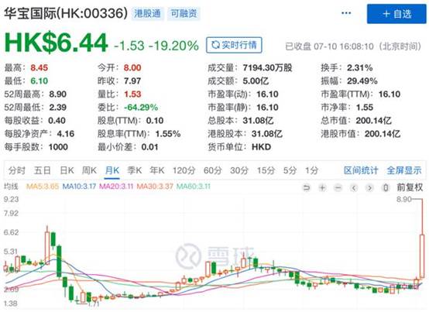This screenshot has height=312, width=429.
Task: Zoom out chart with minus icon
Action: pyautogui.click(x=338, y=188)
